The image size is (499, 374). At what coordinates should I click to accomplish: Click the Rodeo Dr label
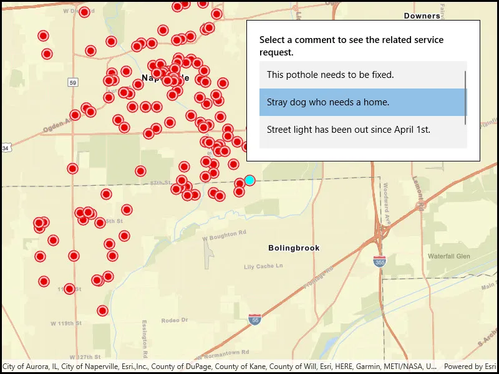click(x=175, y=320)
